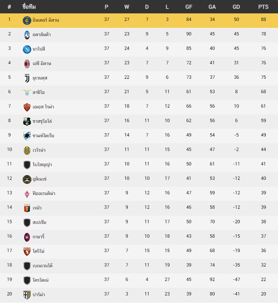
Task: Open the อินเตอร์ มิลาน team link
Action: [x=46, y=20]
